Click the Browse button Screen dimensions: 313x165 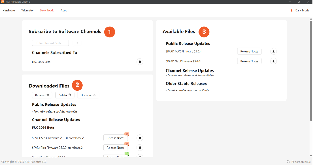pyautogui.click(x=42, y=95)
